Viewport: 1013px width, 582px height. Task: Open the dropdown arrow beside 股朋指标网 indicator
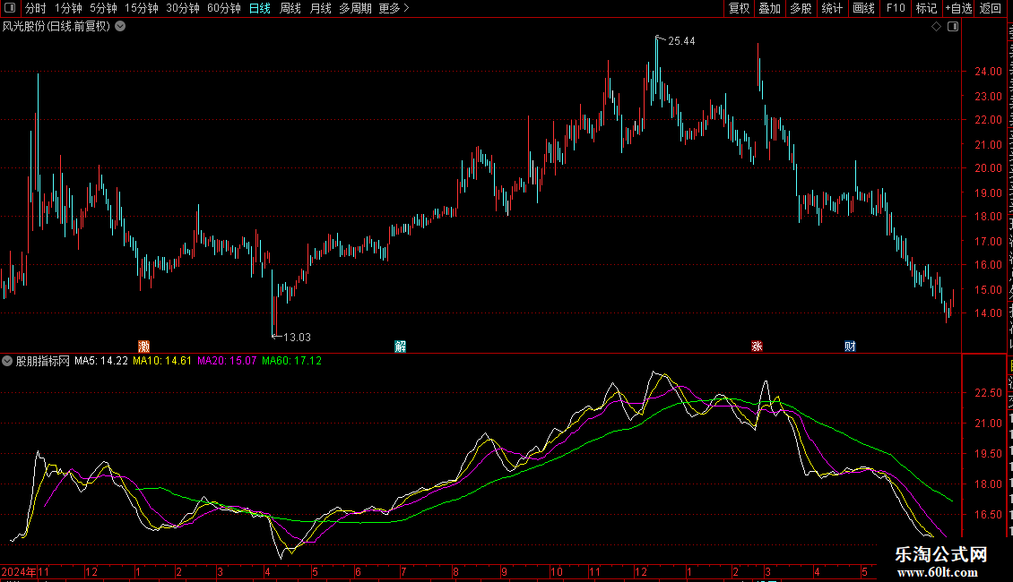(7, 362)
